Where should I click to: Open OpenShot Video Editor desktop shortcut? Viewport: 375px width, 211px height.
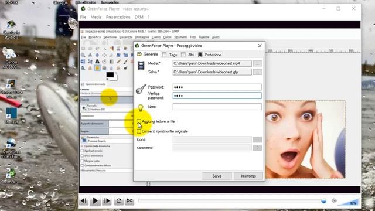pos(11,149)
